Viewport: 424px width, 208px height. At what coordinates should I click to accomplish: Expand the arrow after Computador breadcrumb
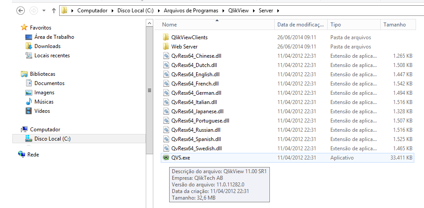pyautogui.click(x=112, y=11)
